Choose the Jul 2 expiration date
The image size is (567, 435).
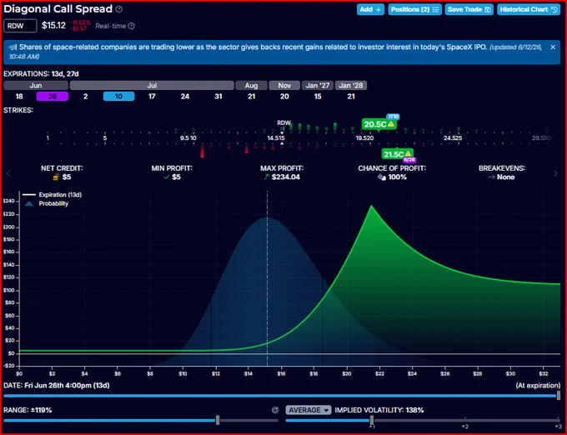click(85, 97)
